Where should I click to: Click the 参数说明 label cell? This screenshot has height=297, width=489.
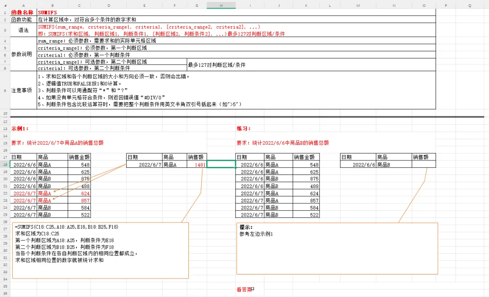point(24,54)
